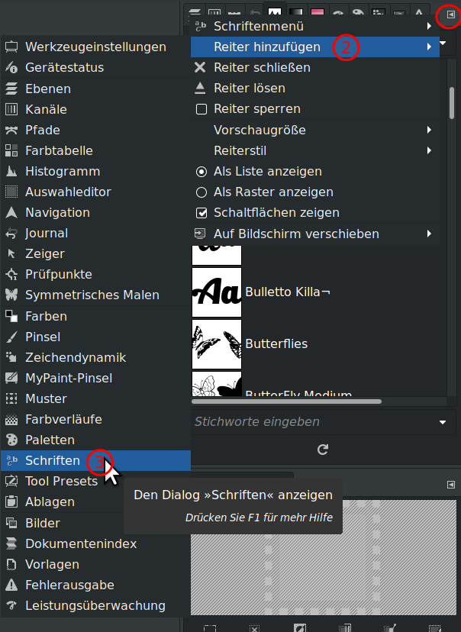Open the tag field dropdown arrow
461x632 pixels.
443,422
